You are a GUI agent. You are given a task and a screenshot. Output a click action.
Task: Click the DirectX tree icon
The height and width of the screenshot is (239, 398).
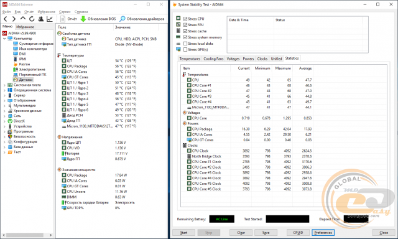point(10,121)
